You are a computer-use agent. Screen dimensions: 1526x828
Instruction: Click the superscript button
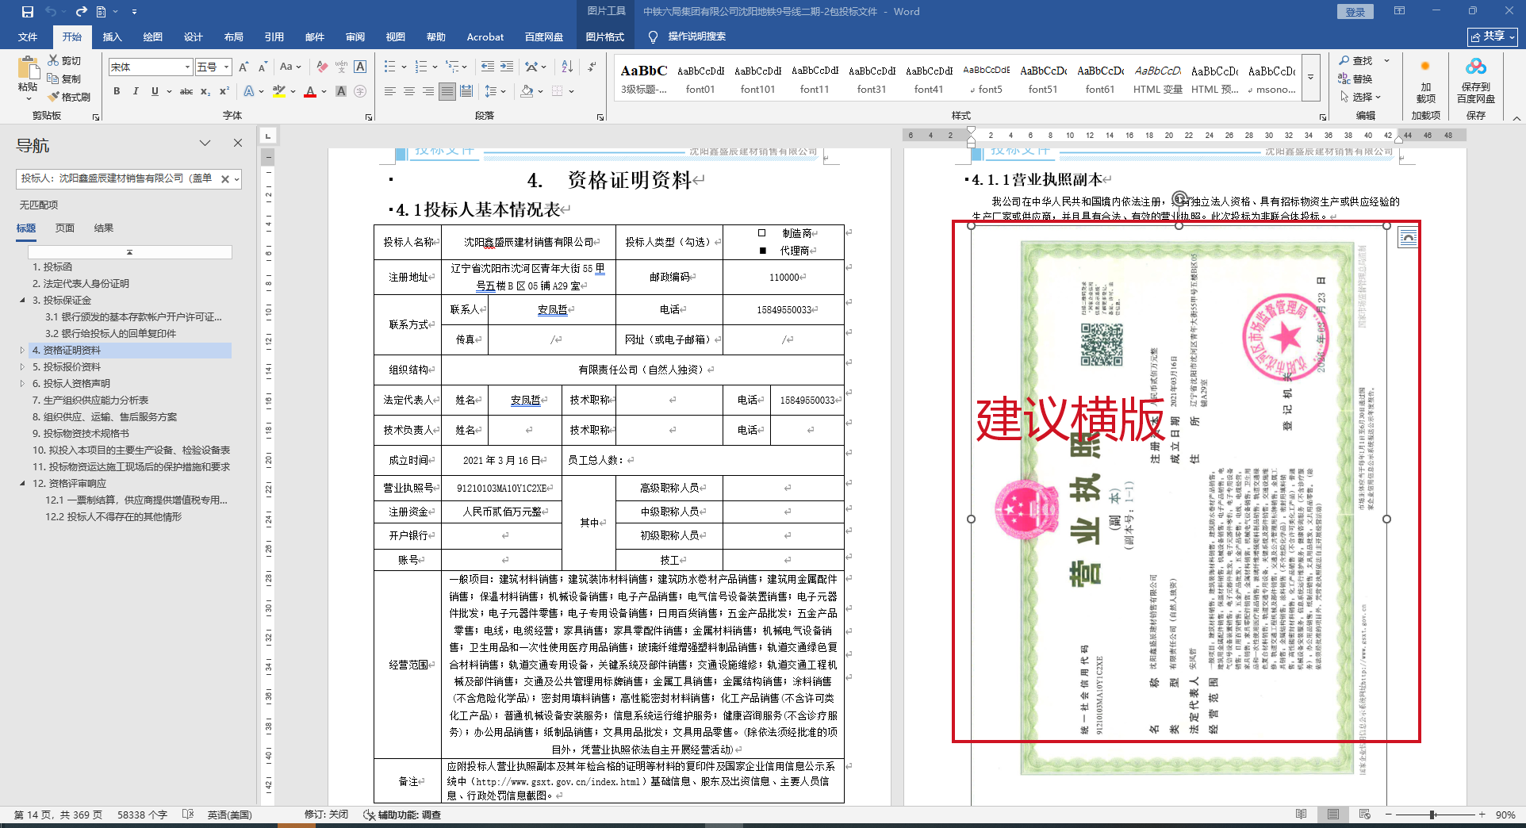[x=224, y=91]
